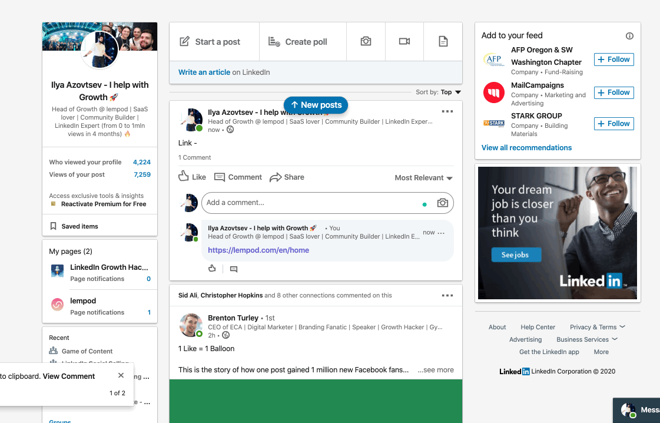Viewport: 660px width, 423px height.
Task: Follow MailCampaigns
Action: 613,92
